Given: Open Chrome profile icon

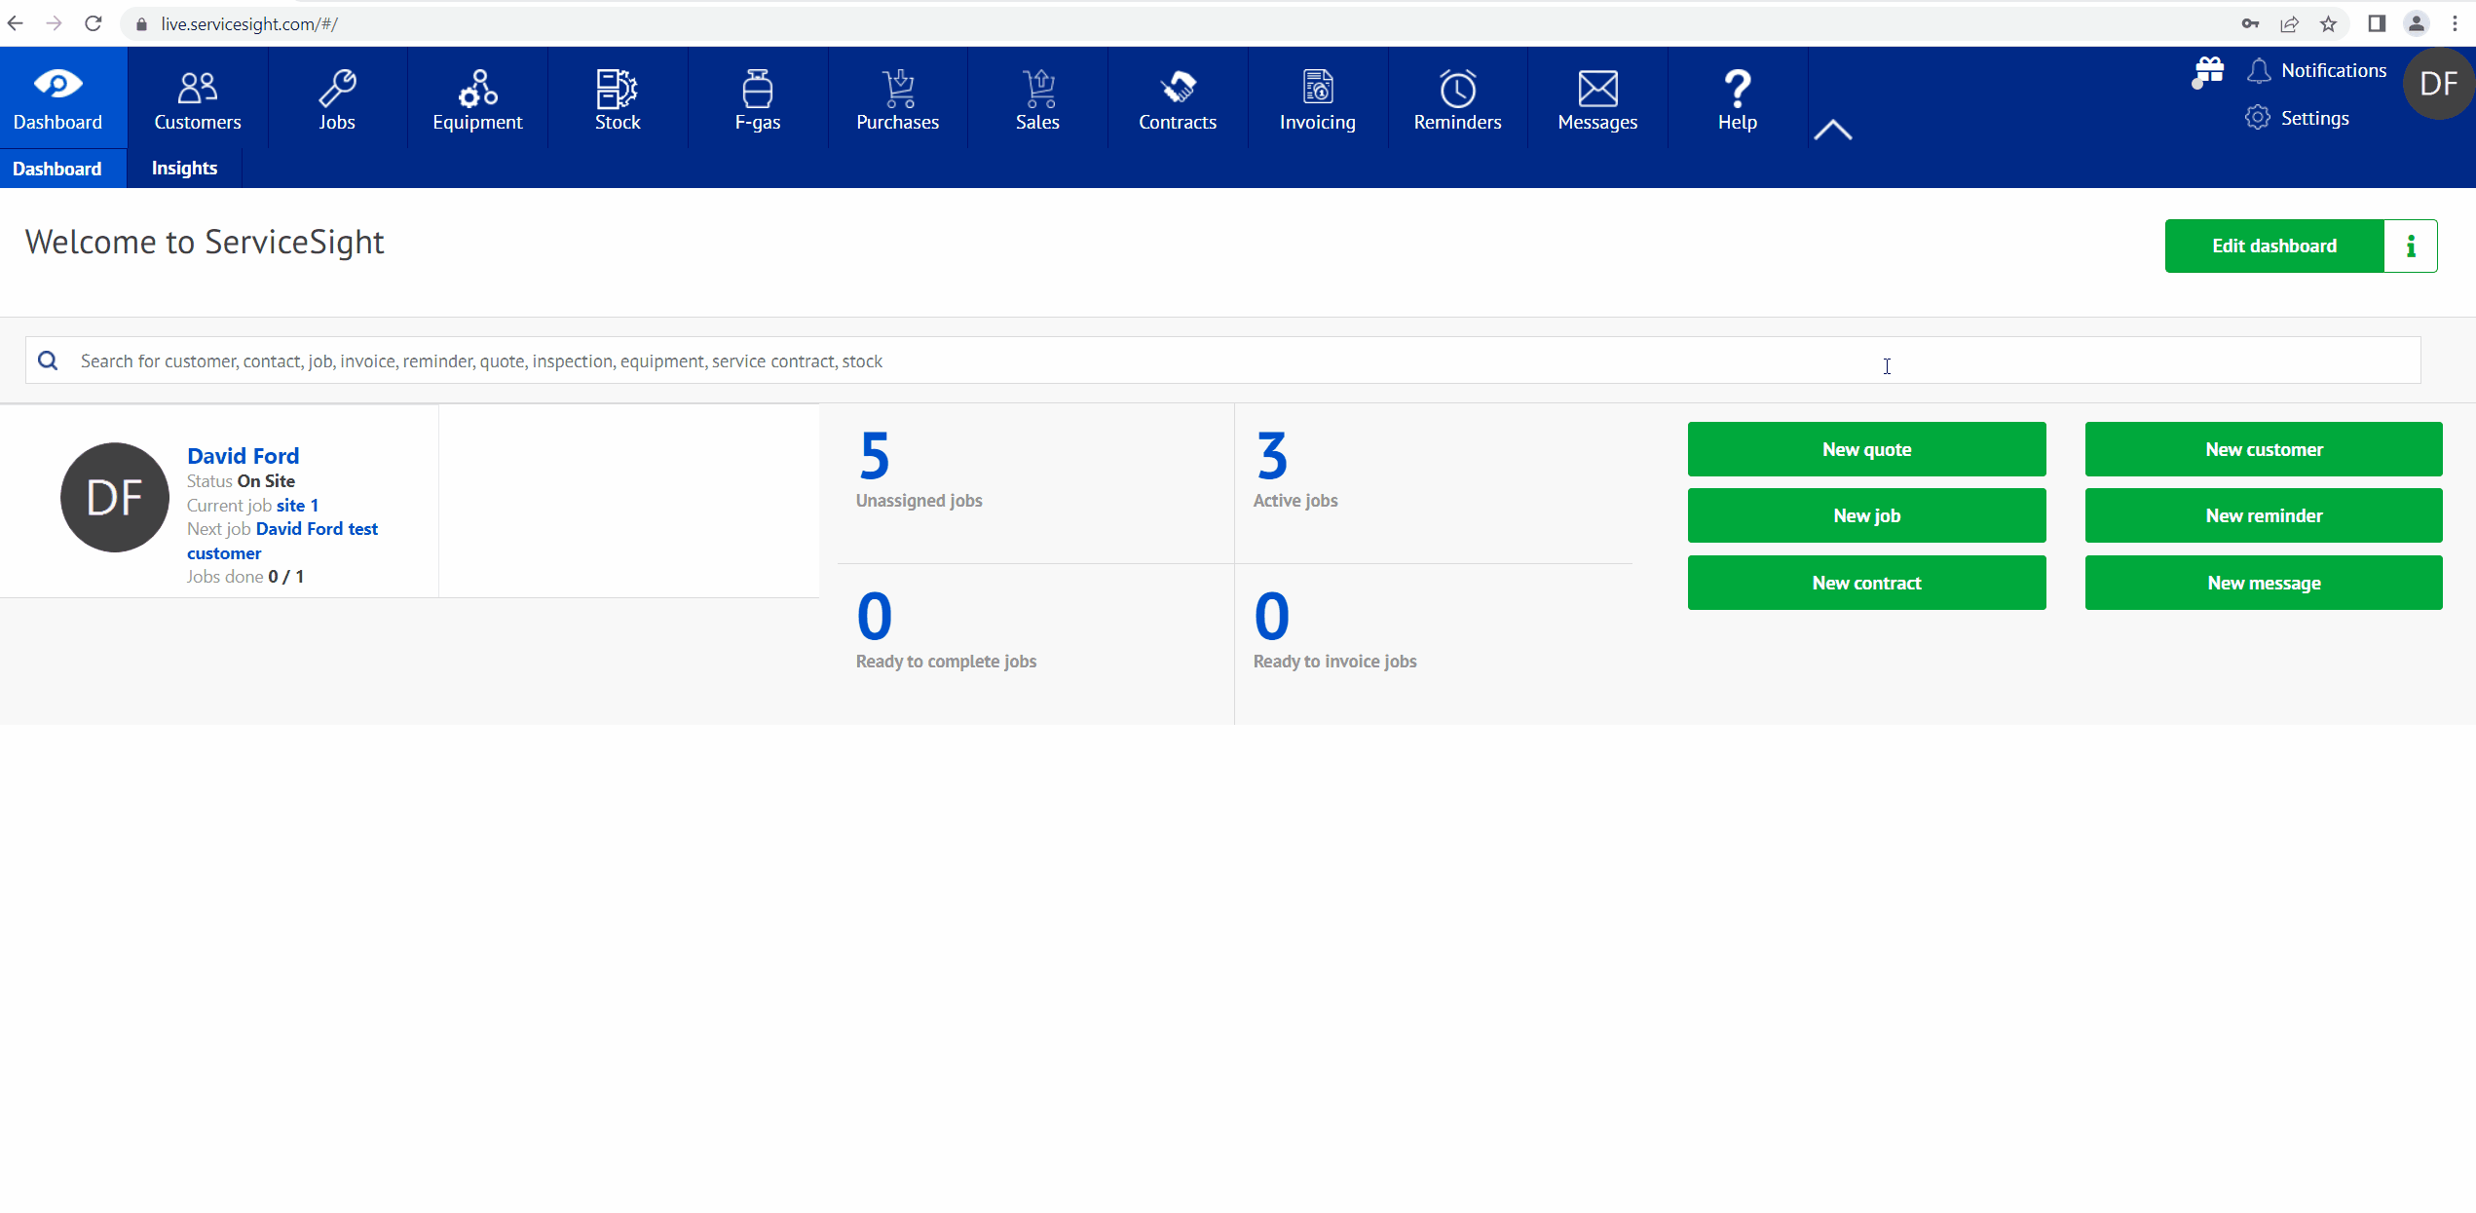Looking at the screenshot, I should (2417, 23).
